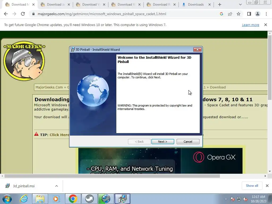Open network status tray icon
This screenshot has width=272, height=204.
[239, 199]
